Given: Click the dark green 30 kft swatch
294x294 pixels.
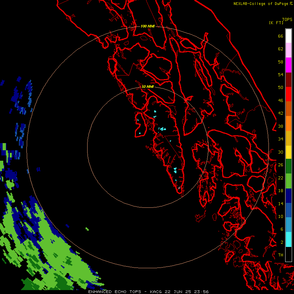Looking at the screenshot, I should (288, 166).
